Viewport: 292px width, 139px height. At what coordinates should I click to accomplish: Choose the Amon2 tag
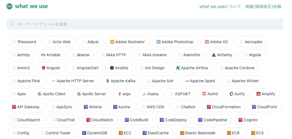point(21,68)
